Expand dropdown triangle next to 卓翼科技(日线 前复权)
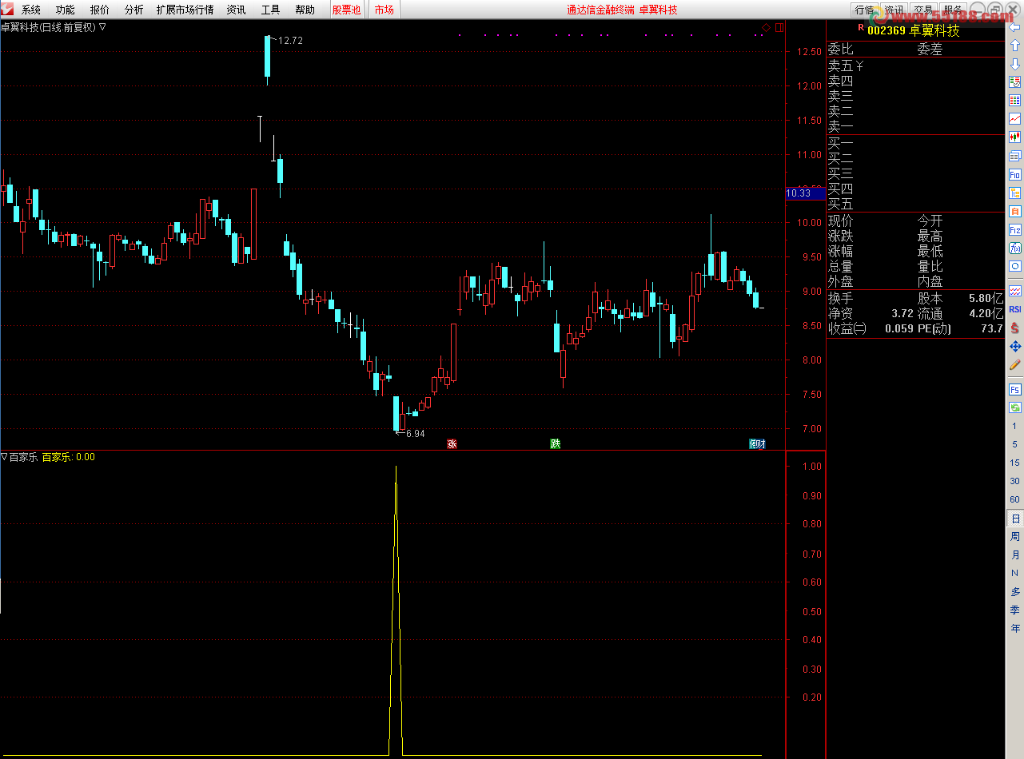1024x759 pixels. click(102, 27)
